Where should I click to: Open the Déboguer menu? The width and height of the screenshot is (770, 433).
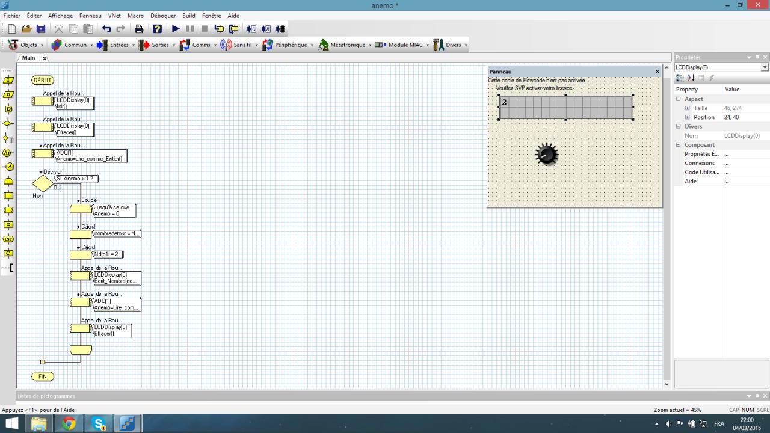point(163,16)
